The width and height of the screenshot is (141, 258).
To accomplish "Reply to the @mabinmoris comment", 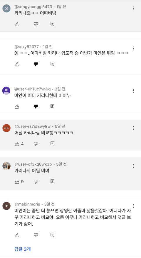I will [52, 235].
